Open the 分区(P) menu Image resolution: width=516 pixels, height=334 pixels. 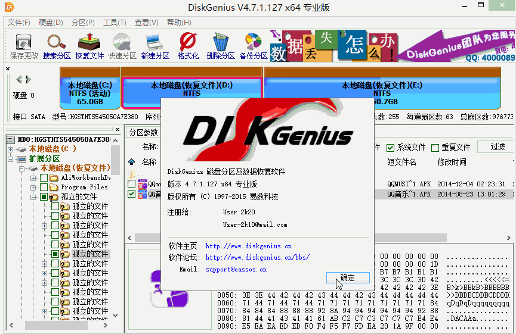83,23
